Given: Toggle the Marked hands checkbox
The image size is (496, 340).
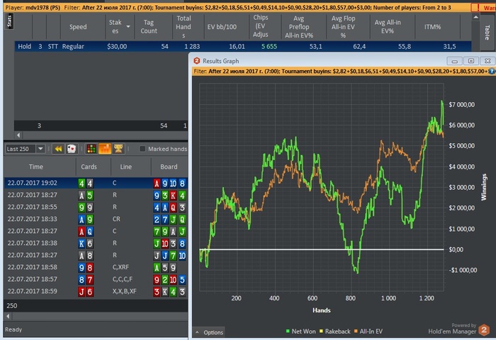Looking at the screenshot, I should (142, 149).
